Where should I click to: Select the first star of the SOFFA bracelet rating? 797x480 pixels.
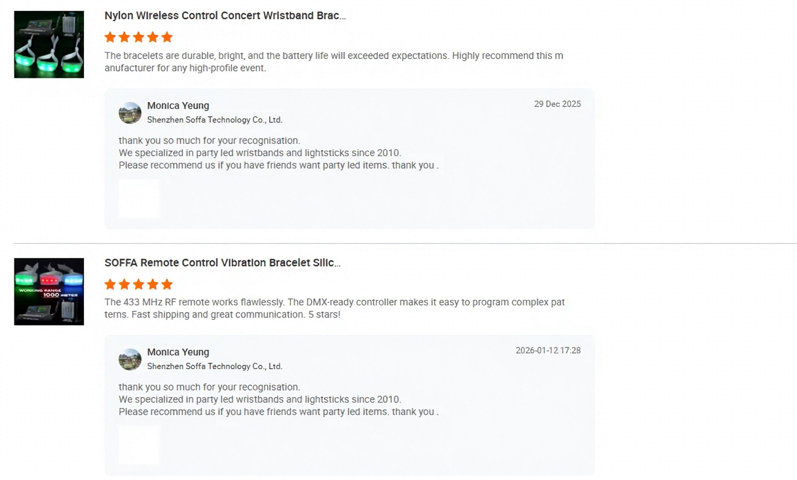[x=110, y=284]
